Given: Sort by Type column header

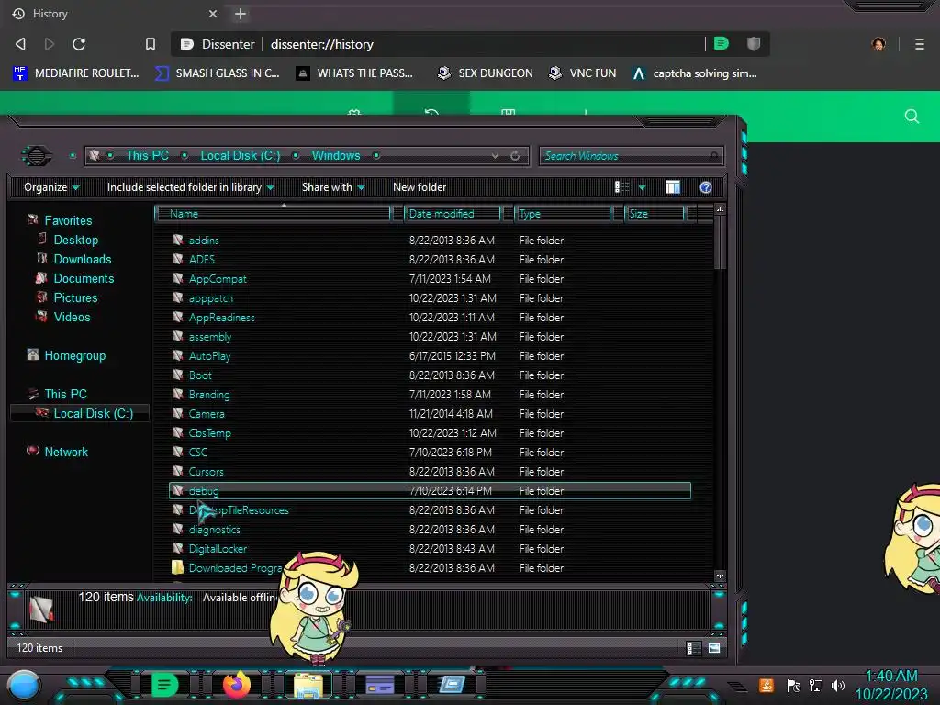Looking at the screenshot, I should point(563,214).
